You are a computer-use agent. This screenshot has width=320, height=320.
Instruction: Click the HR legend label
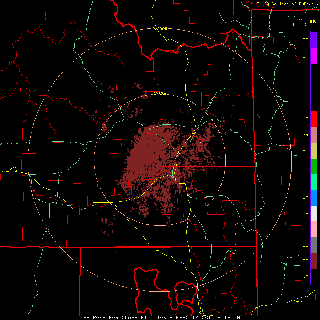point(305,166)
